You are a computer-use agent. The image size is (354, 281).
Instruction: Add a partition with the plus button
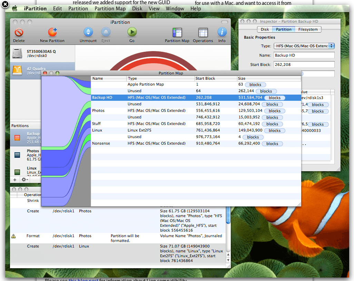pos(15,180)
